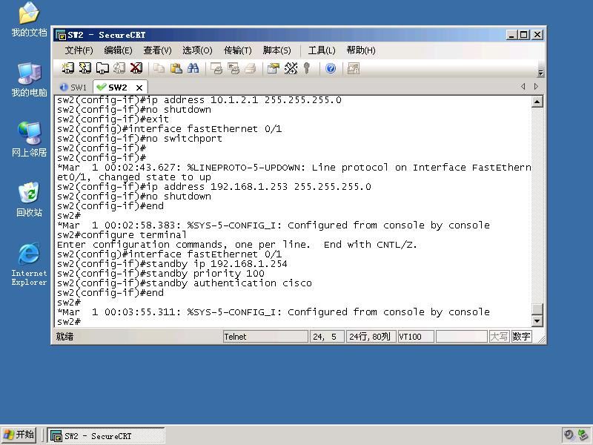
Task: Open the 文件(F) menu
Action: click(79, 50)
